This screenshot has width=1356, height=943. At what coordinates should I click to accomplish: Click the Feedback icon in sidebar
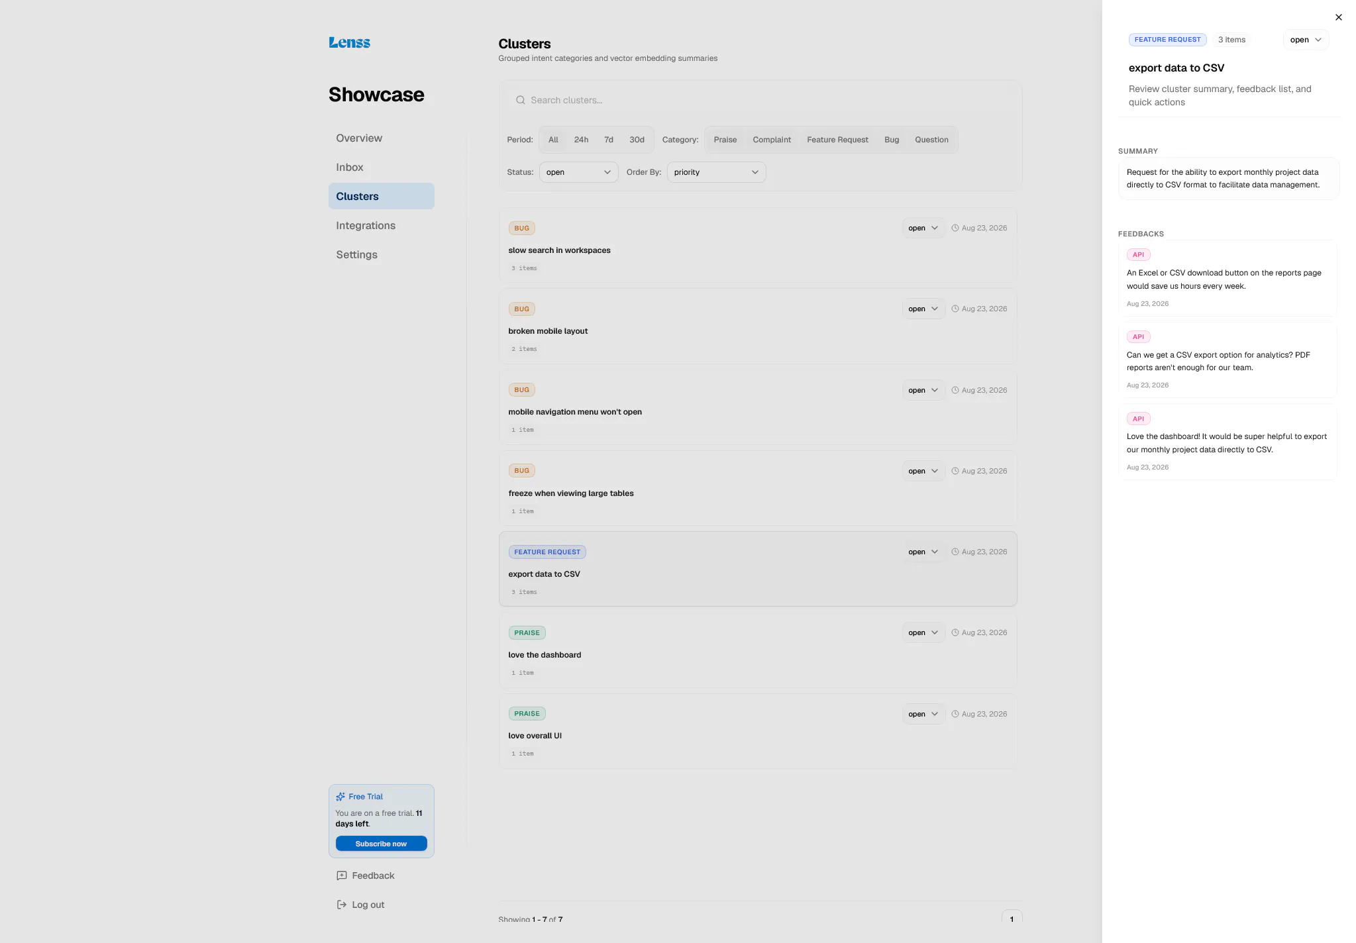tap(342, 875)
